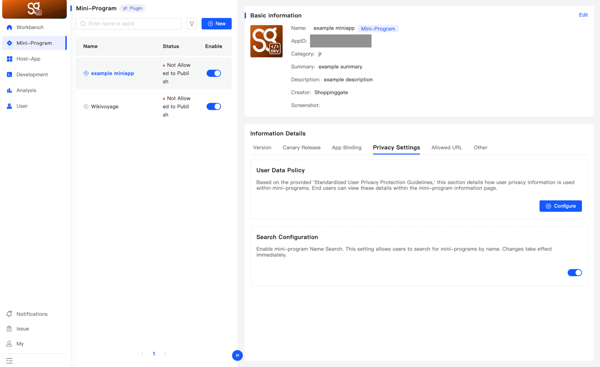This screenshot has width=600, height=367.
Task: Switch to the App Binding tab
Action: [346, 147]
